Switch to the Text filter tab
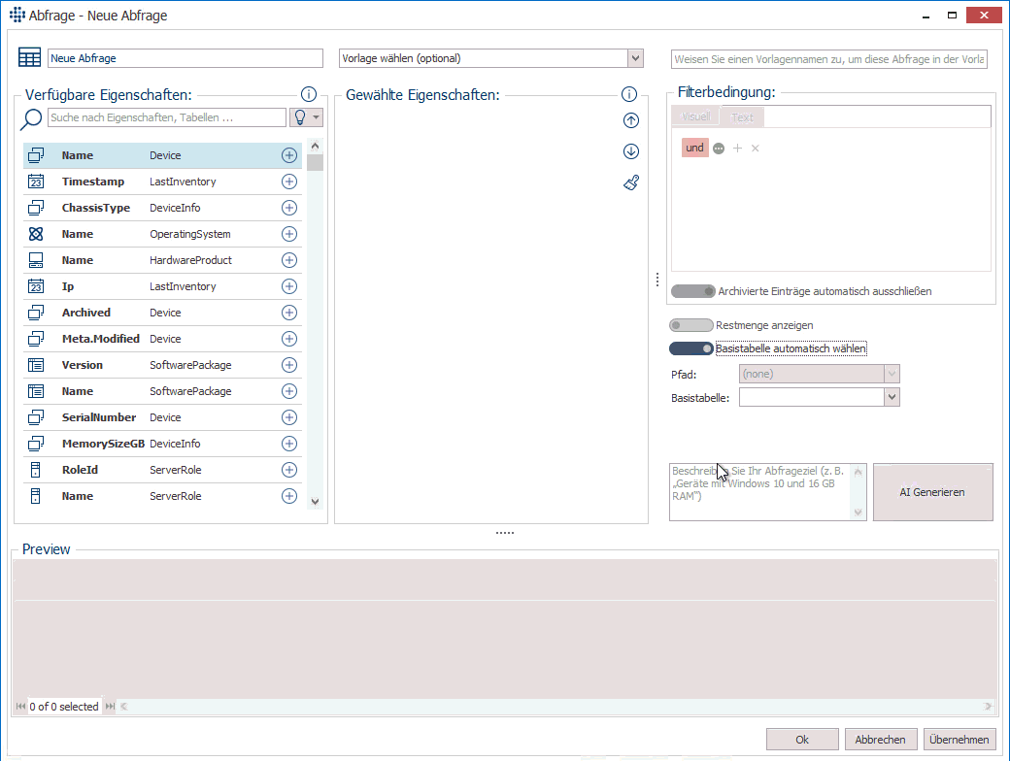This screenshot has height=761, width=1010. tap(742, 117)
